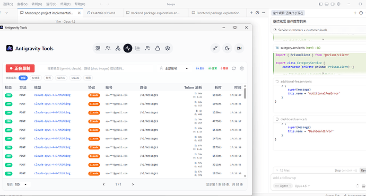Open the settings gear in Antigravity Tools navbar

tap(168, 48)
